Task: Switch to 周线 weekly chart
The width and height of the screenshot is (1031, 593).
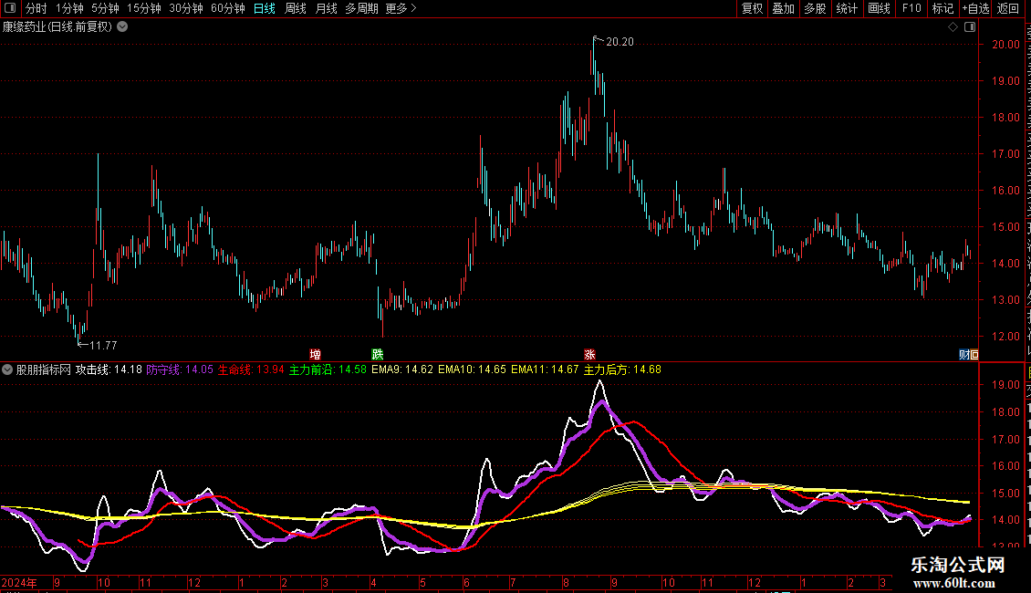Action: tap(296, 8)
